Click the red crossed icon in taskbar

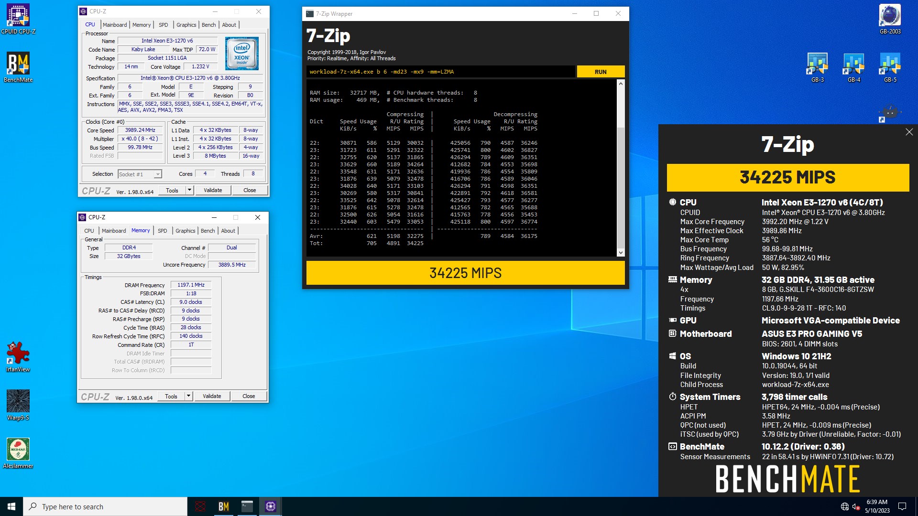tap(200, 506)
